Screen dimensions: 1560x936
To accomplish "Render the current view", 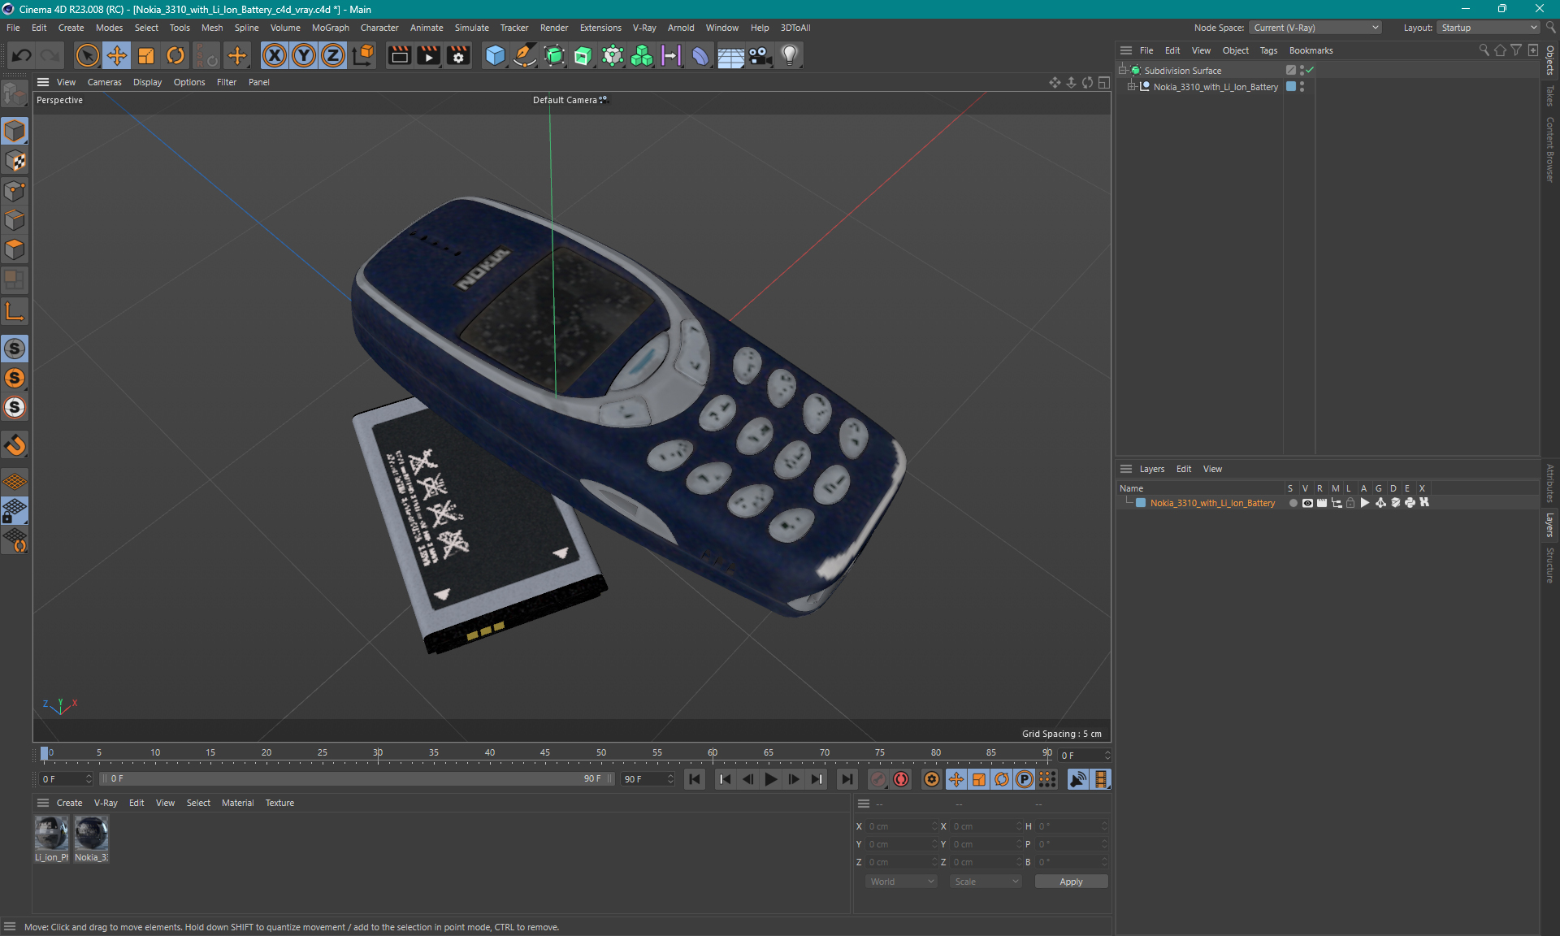I will pos(399,55).
